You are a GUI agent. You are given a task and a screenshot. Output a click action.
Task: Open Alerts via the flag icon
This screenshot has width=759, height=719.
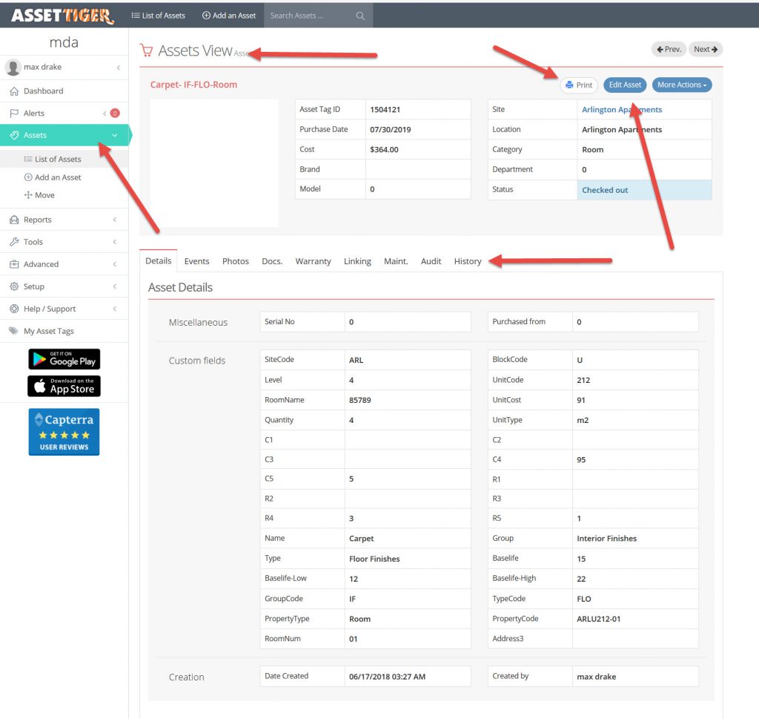(x=13, y=114)
